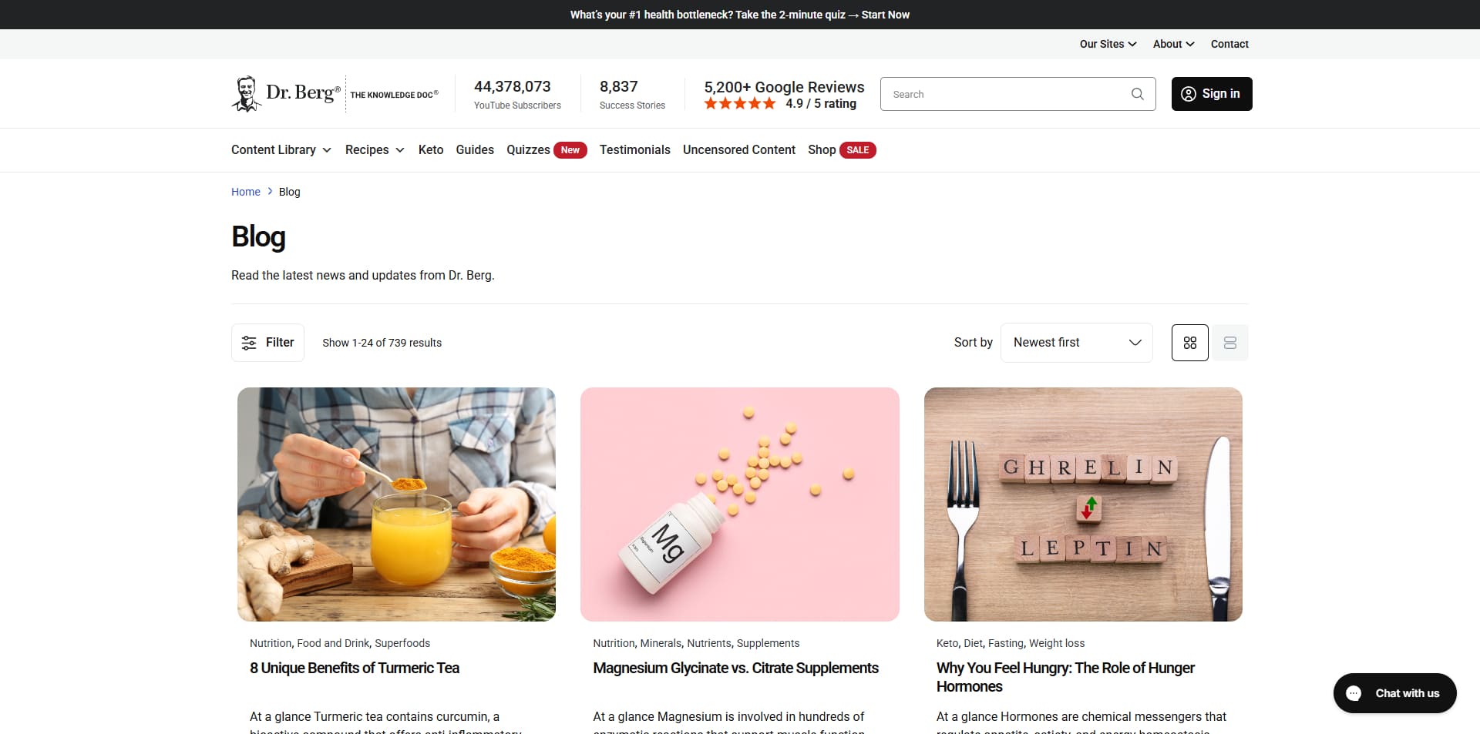
Task: Click the five-star Google rating
Action: (740, 104)
